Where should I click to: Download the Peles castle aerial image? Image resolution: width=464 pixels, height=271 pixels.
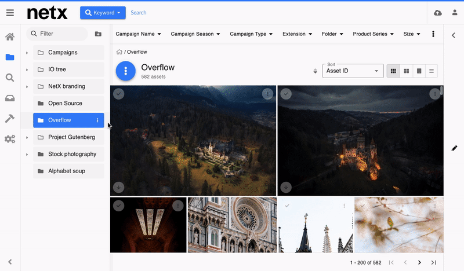[x=119, y=188]
